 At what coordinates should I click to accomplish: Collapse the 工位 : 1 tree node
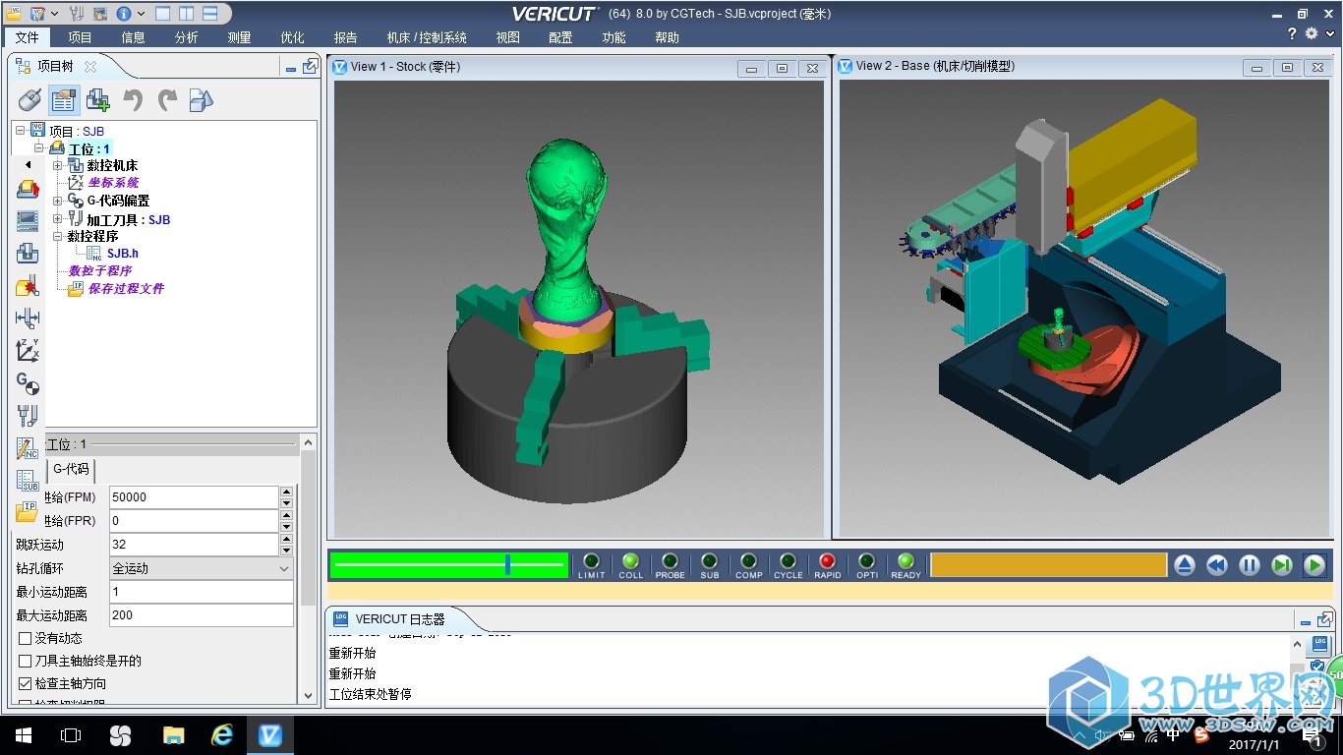coord(39,148)
